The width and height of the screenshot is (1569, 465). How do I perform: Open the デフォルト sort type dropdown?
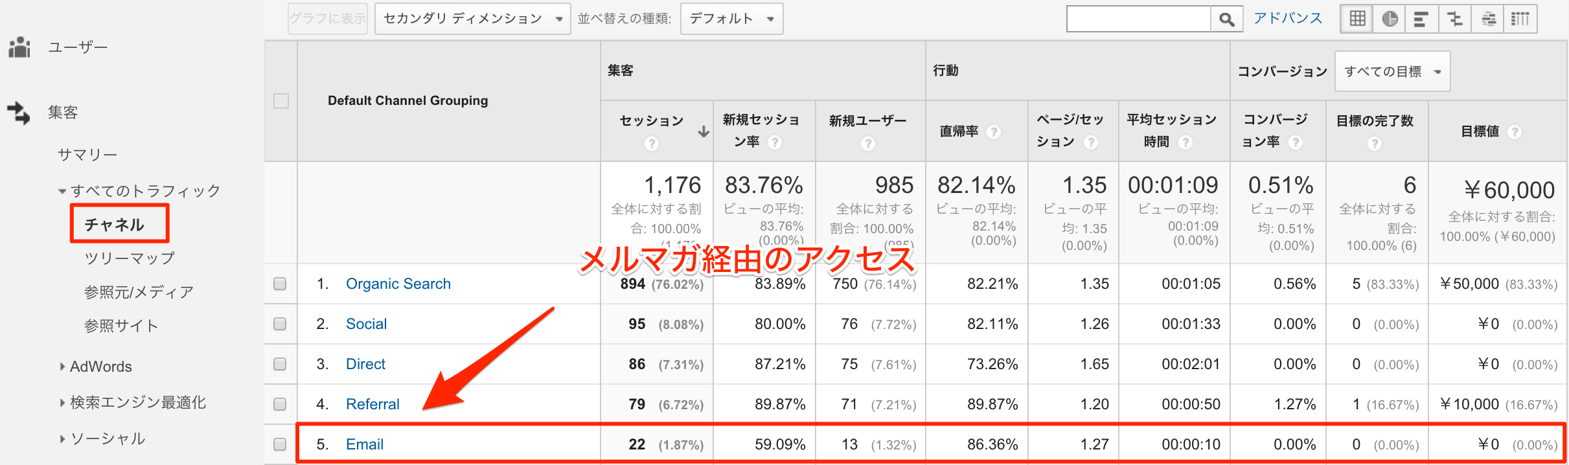tap(732, 19)
